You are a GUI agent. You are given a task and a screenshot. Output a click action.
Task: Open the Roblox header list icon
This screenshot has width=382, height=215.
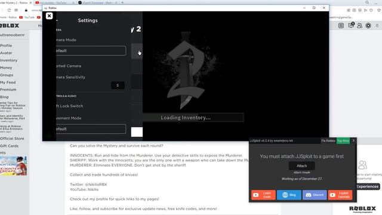341,25
